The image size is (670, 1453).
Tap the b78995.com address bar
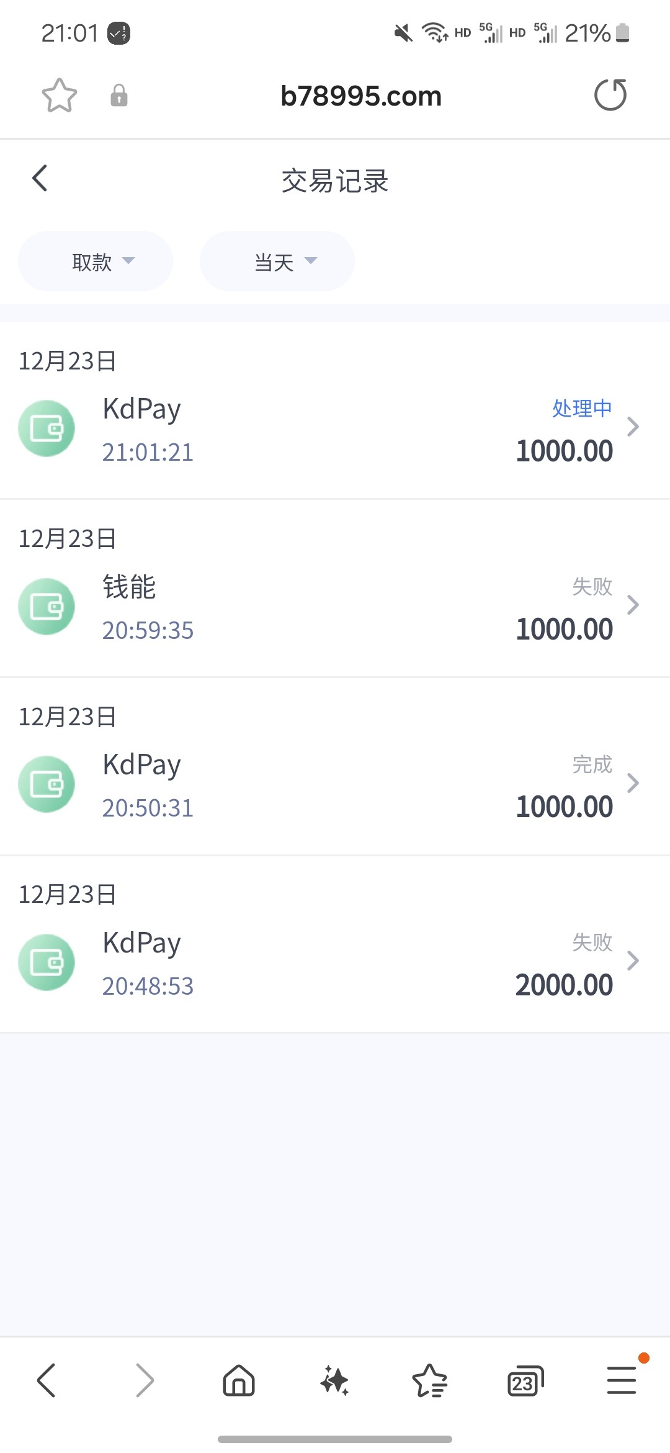360,96
